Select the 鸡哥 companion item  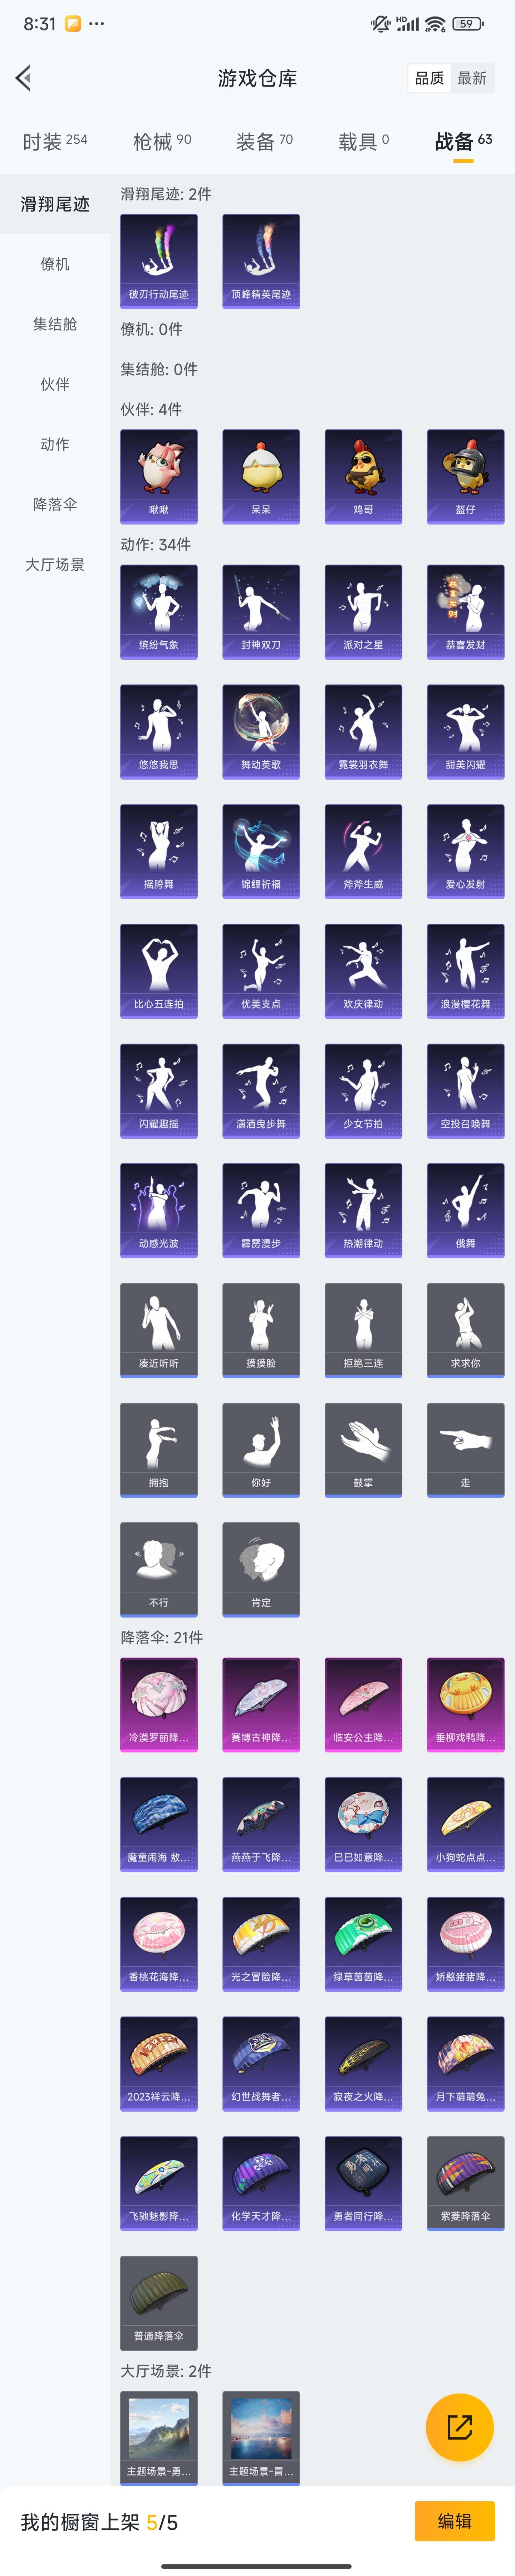click(363, 476)
